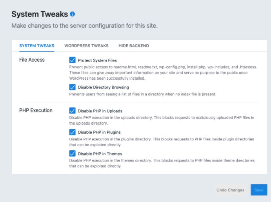Click the blue Save button
The image size is (271, 202).
[x=259, y=190]
